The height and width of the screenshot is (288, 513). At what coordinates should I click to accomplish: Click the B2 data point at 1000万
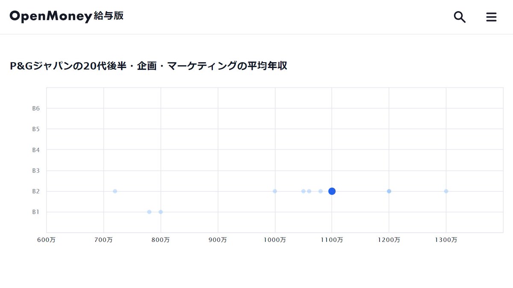click(x=275, y=191)
